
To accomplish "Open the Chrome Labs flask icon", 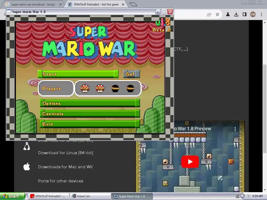I will pyautogui.click(x=228, y=15).
